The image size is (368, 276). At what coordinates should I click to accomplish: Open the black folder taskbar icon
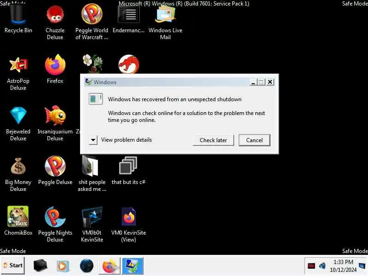click(40, 266)
